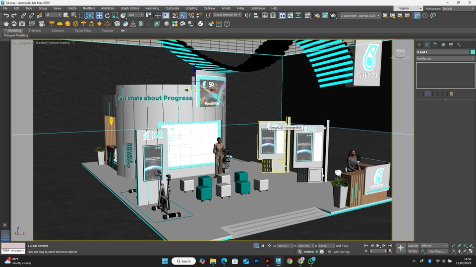Toggle Percent Snap
476x267 pixels.
click(191, 15)
